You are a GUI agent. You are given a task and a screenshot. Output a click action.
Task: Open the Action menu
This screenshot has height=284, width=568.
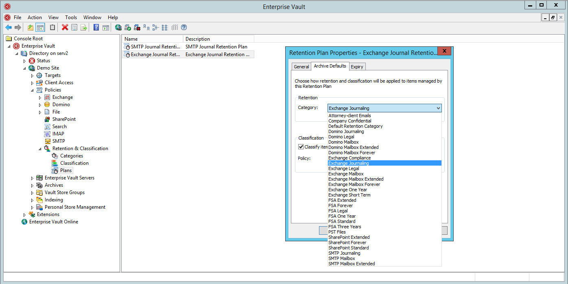tap(35, 17)
